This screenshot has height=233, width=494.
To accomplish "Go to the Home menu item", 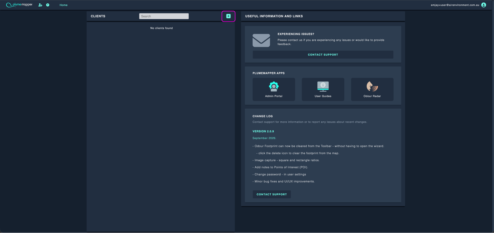I will (64, 5).
